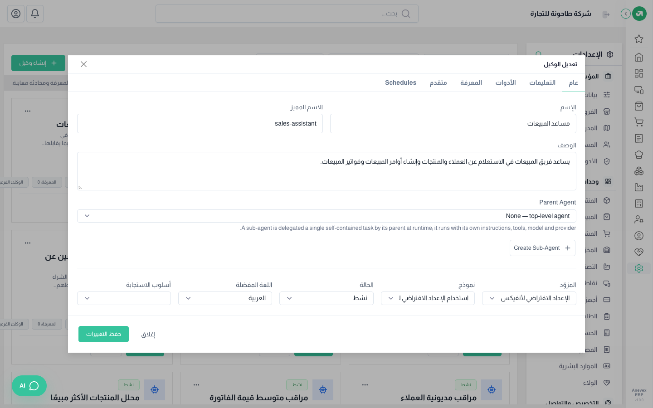Open the اللغة المفضلة language dropdown
The width and height of the screenshot is (653, 408).
(225, 298)
